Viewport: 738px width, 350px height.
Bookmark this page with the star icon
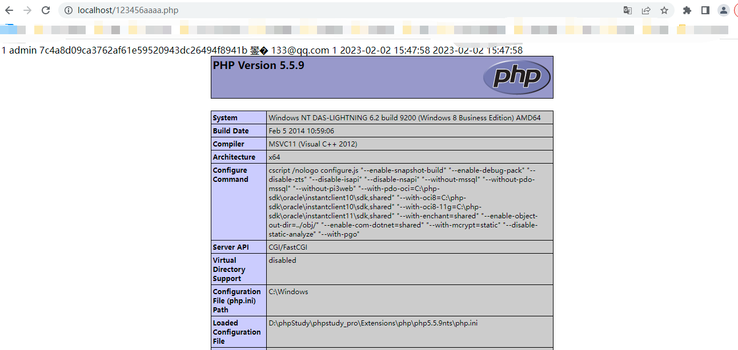[x=664, y=10]
